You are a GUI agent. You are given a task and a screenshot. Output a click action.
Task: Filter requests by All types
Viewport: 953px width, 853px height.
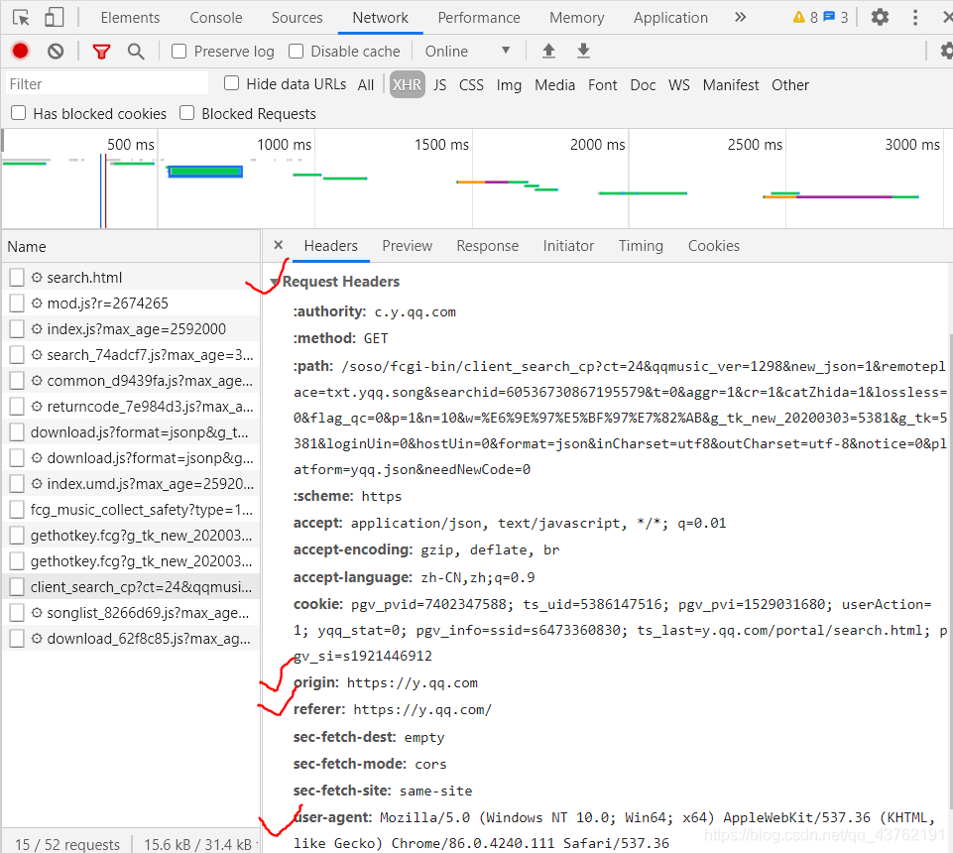click(365, 85)
